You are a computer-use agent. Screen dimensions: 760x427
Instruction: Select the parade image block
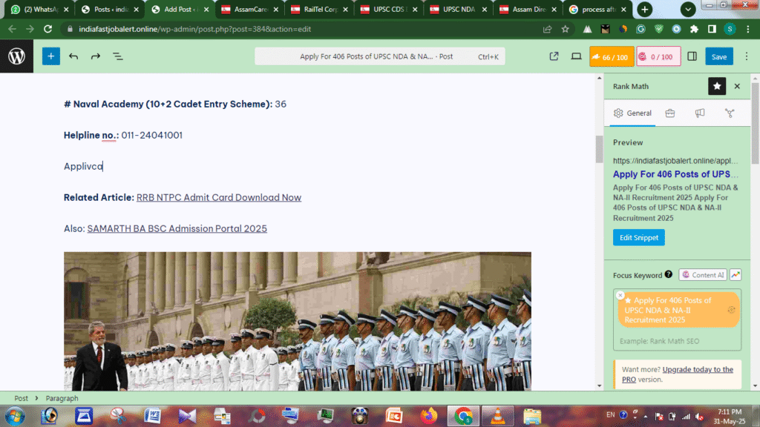(x=297, y=321)
